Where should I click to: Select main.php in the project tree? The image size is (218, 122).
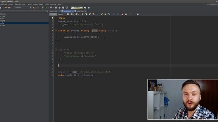[2, 21]
